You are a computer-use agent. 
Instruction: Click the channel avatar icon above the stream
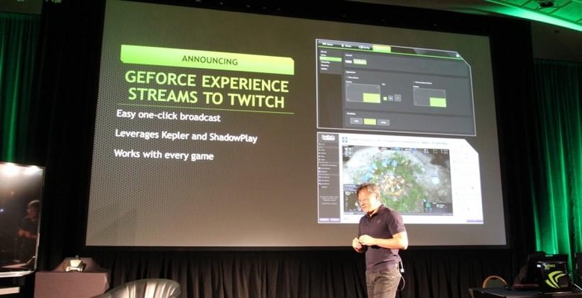pos(345,140)
